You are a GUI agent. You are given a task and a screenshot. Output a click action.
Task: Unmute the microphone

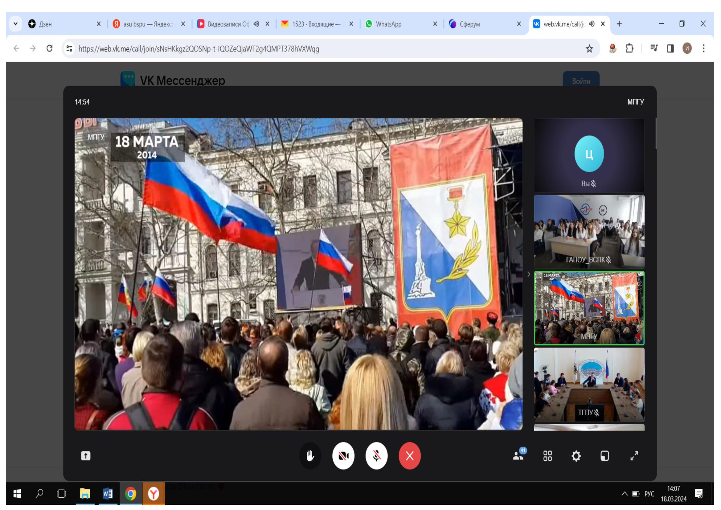(376, 456)
